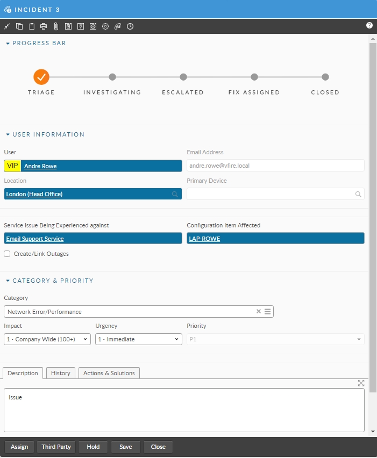Screen dimensions: 377x458
Task: Click the copy icon in toolbar
Action: [19, 26]
